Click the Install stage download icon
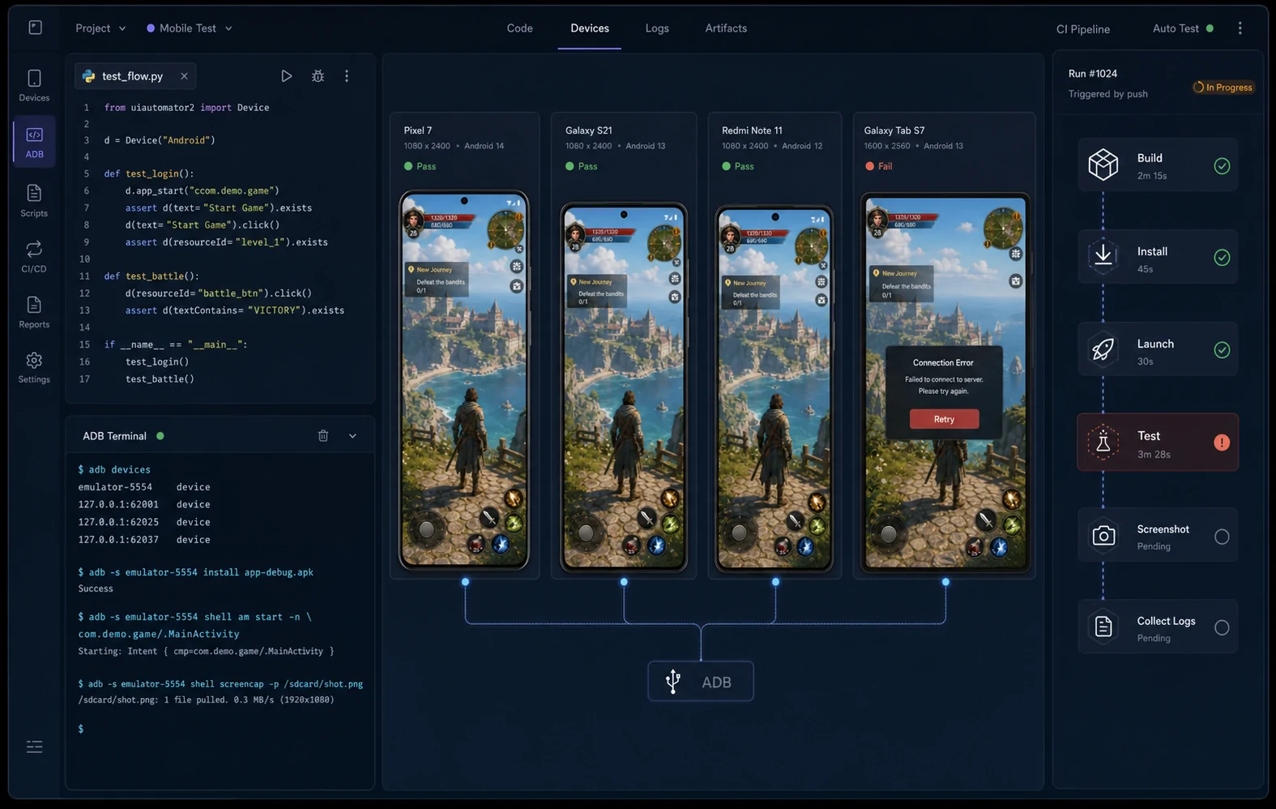The height and width of the screenshot is (809, 1276). click(1103, 257)
